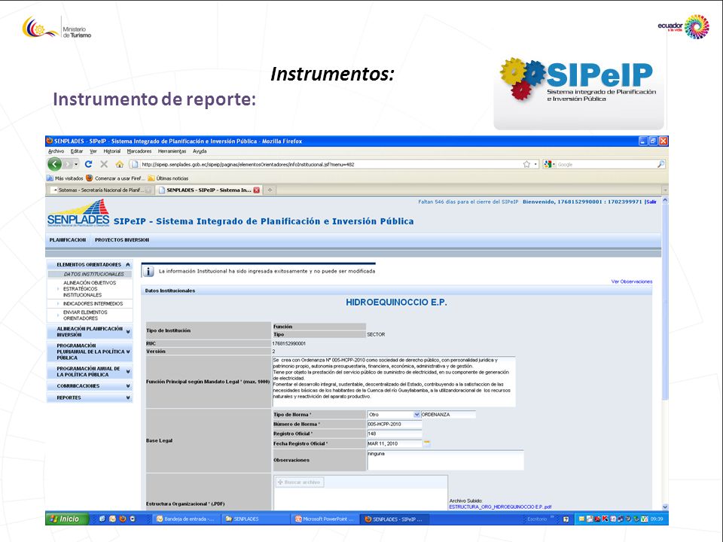Click the taskbar clock showing 09:39
This screenshot has width=723, height=542.
pos(657,519)
